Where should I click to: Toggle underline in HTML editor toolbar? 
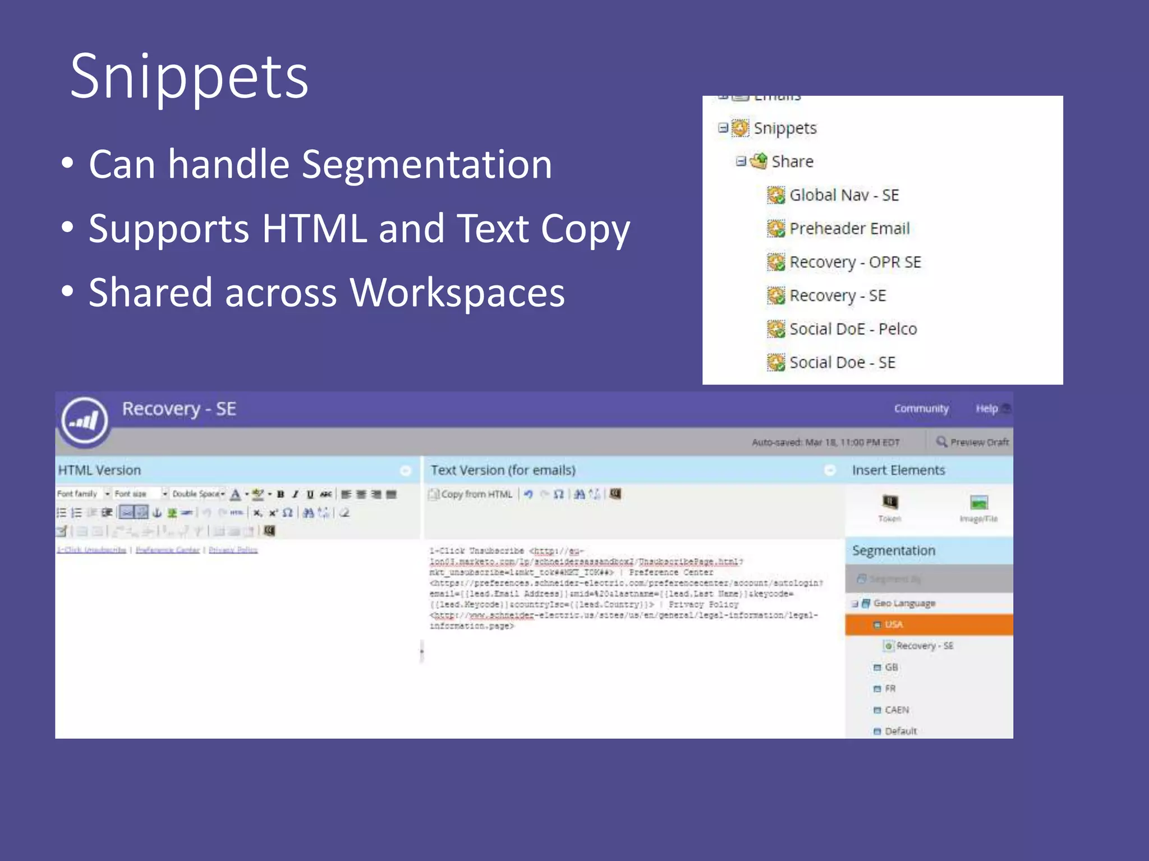point(310,494)
